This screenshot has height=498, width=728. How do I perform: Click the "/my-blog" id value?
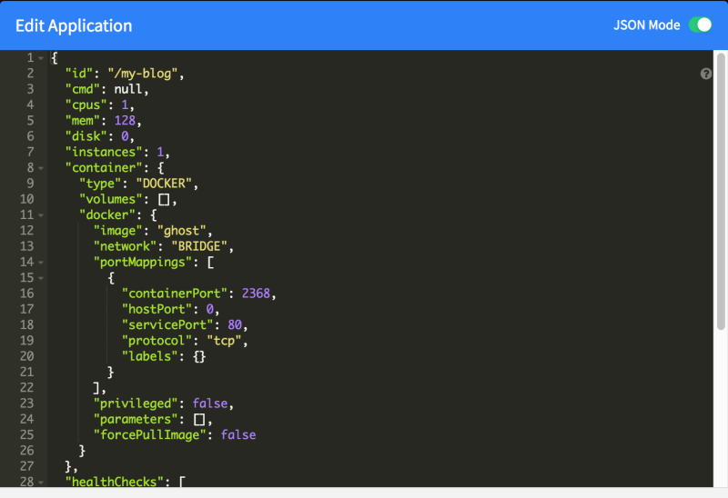coord(143,74)
